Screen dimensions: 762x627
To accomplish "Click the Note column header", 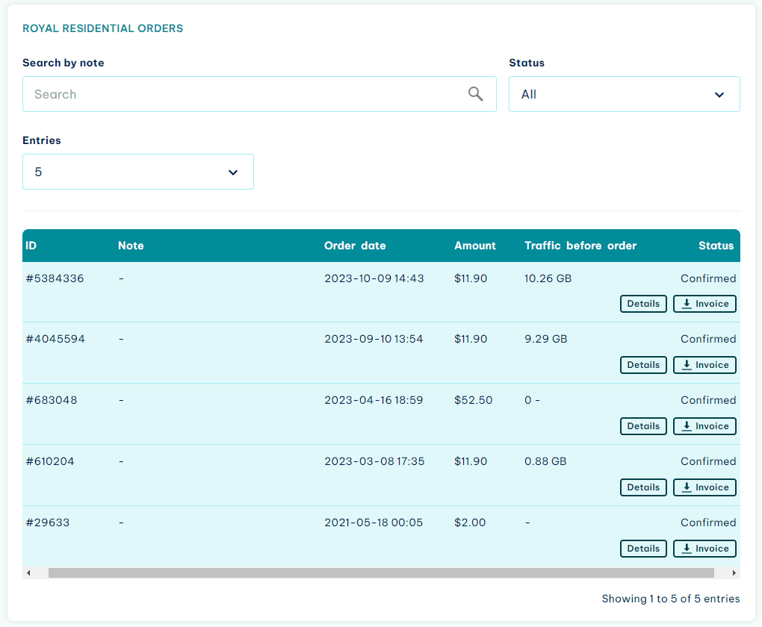I will (131, 246).
